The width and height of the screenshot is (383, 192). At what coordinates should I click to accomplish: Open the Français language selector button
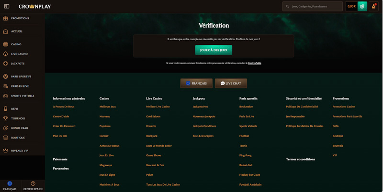click(x=196, y=83)
